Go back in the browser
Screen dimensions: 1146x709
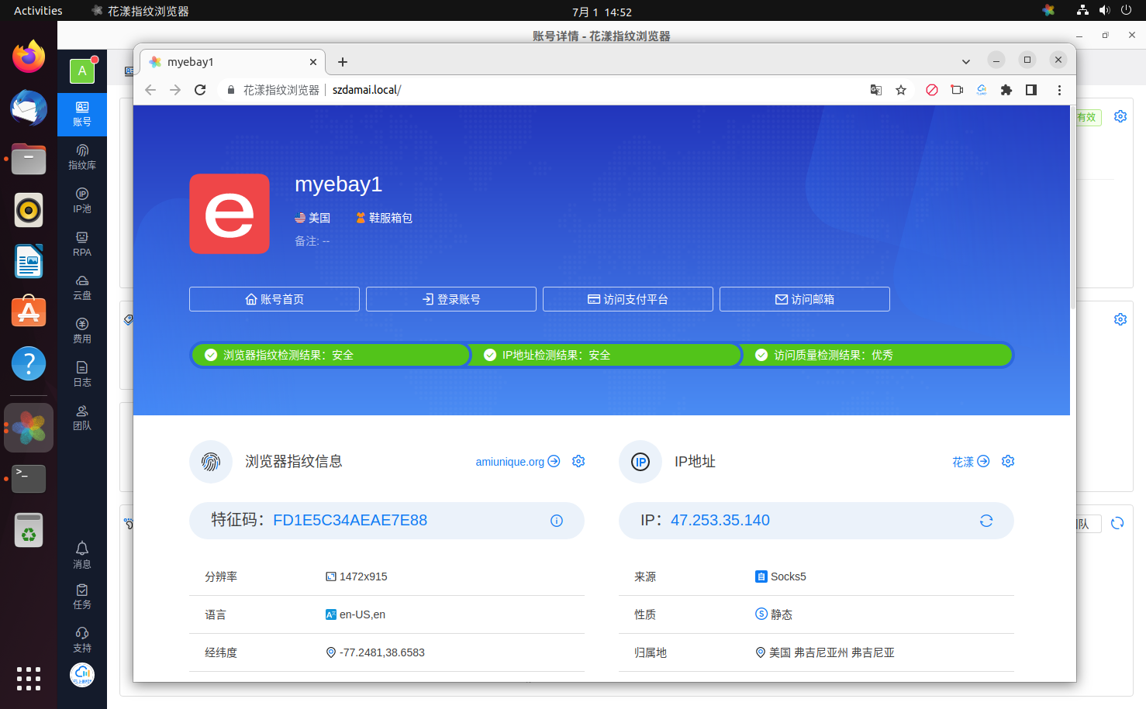click(150, 90)
